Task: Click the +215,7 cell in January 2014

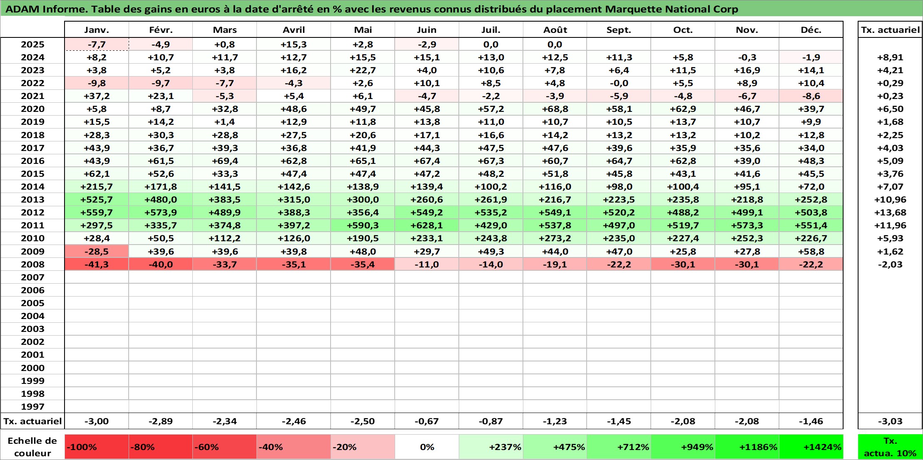Action: point(97,187)
